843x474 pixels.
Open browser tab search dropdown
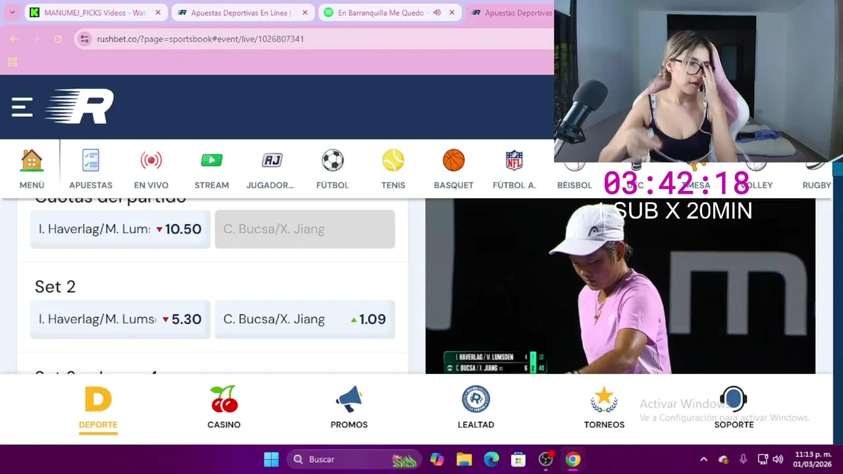[x=12, y=13]
